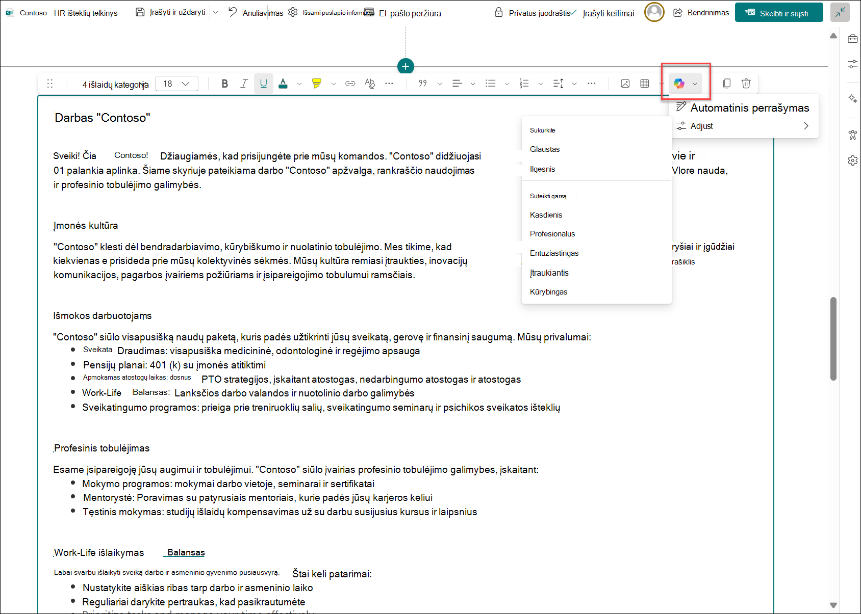The height and width of the screenshot is (614, 861).
Task: Choose the Glaustas option
Action: pyautogui.click(x=596, y=149)
